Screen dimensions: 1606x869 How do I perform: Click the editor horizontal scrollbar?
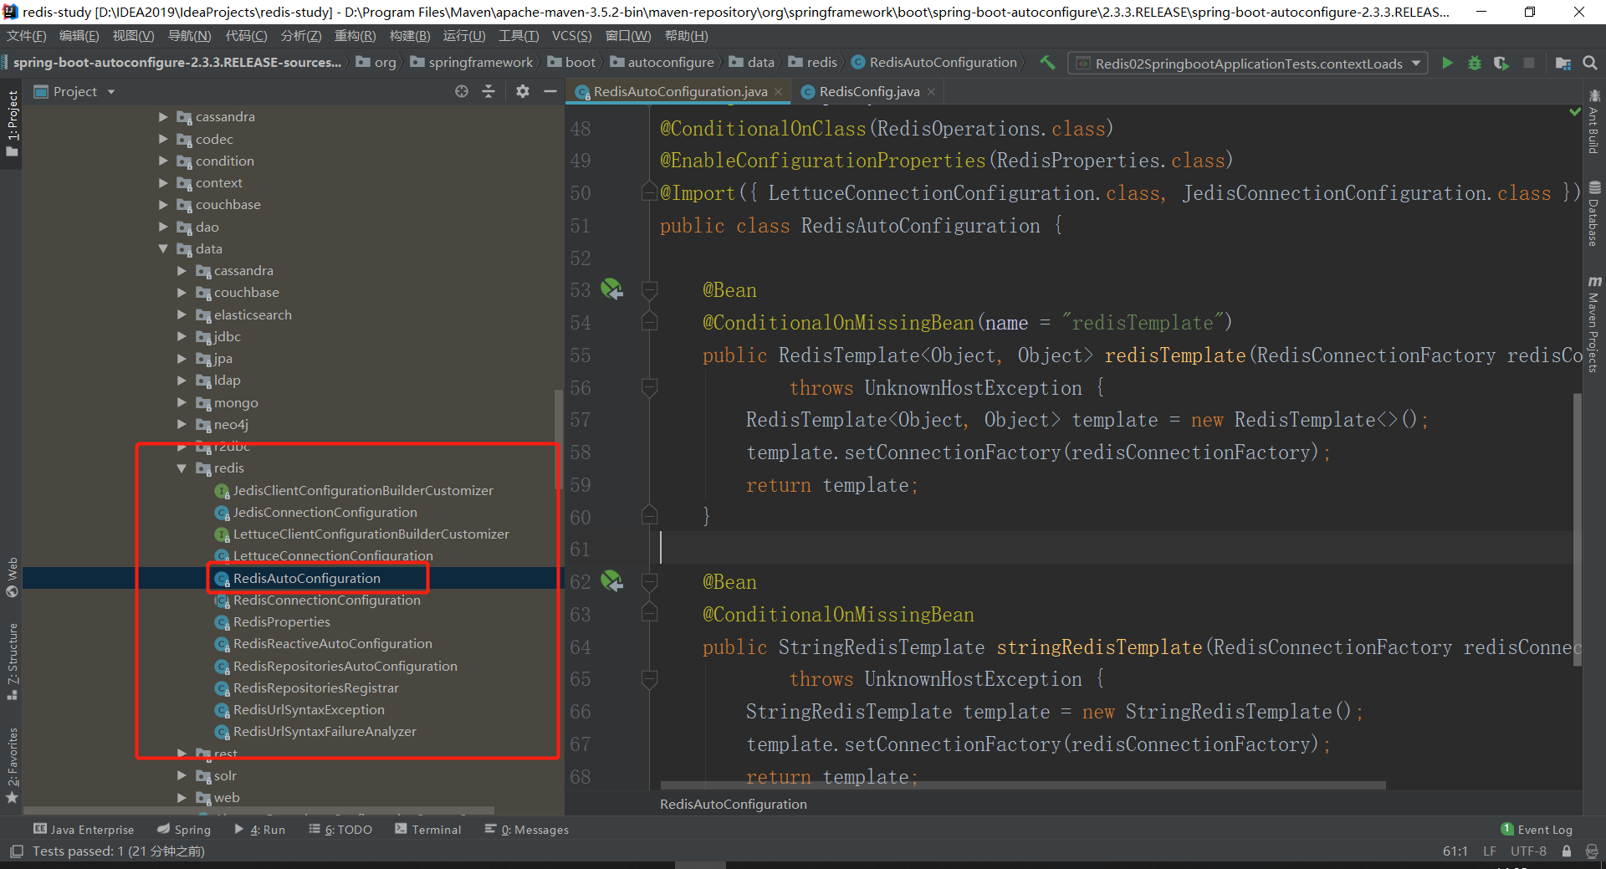coord(1022,785)
